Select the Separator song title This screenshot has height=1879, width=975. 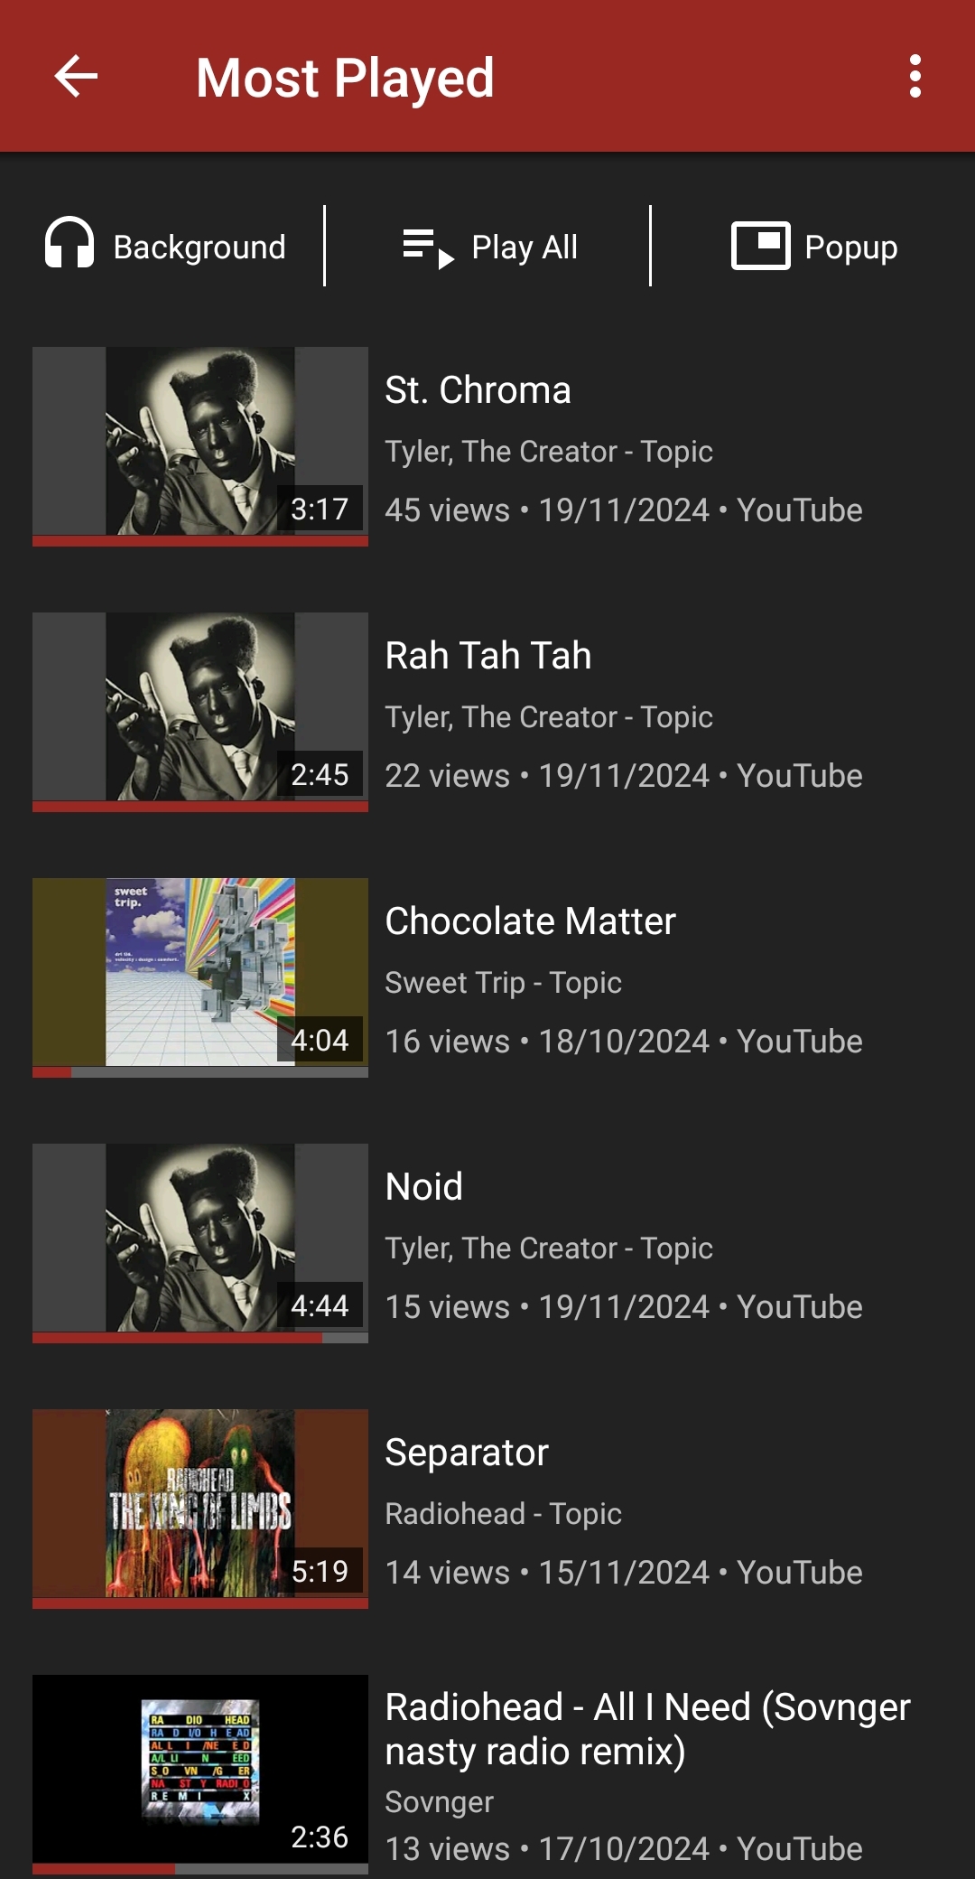[467, 1453]
